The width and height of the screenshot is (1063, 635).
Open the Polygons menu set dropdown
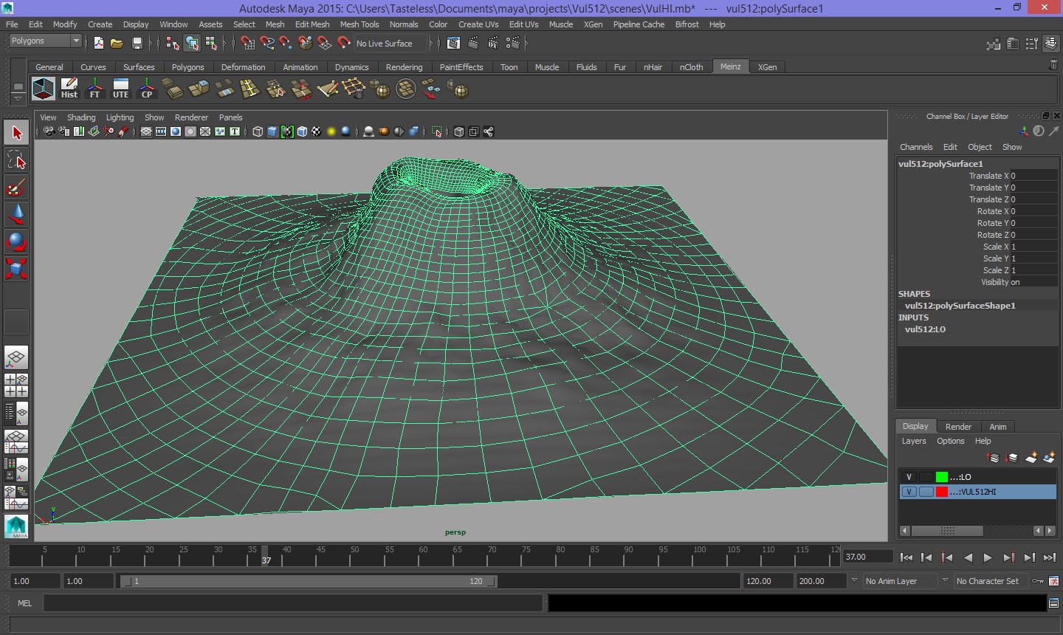click(45, 41)
